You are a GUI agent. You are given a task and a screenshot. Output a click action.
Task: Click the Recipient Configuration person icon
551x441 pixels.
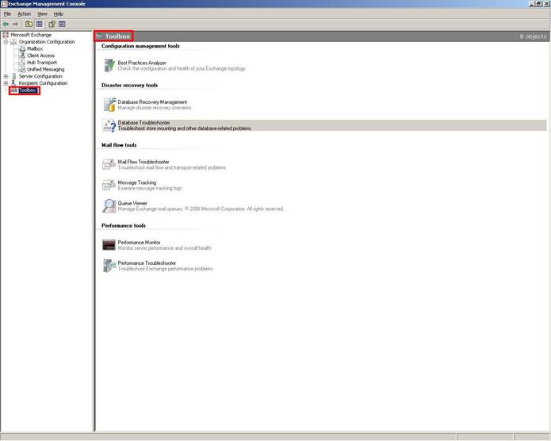13,83
